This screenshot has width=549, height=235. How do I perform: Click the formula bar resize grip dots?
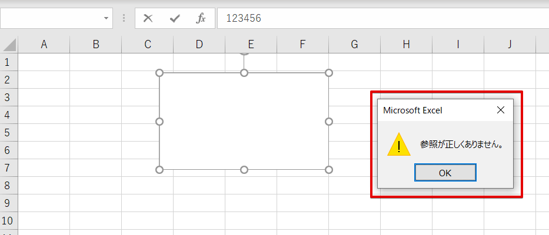tap(124, 18)
